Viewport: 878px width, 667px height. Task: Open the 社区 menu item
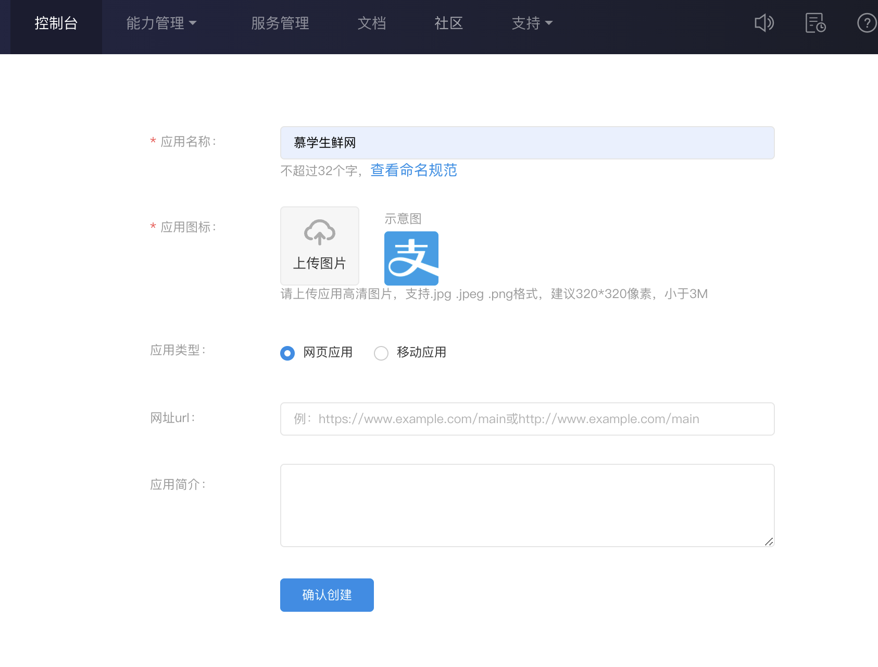pyautogui.click(x=449, y=23)
